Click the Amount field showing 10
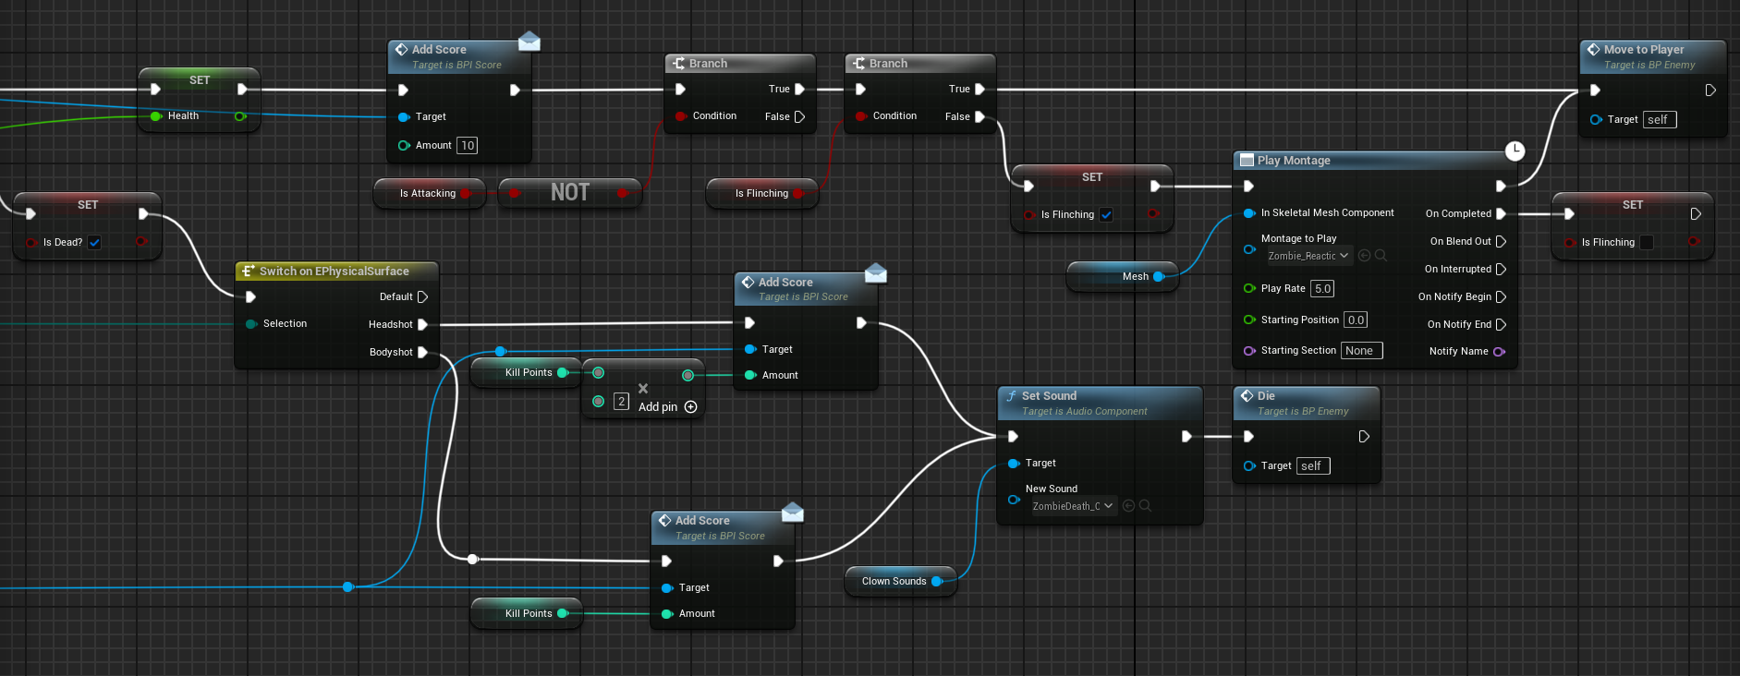 (x=467, y=146)
